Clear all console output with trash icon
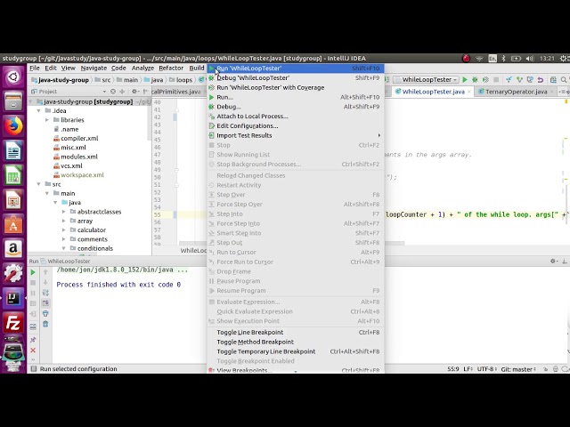 click(45, 324)
